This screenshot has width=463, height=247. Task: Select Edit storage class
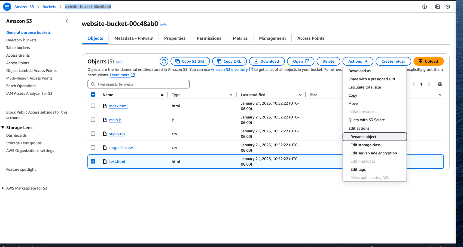click(375, 145)
